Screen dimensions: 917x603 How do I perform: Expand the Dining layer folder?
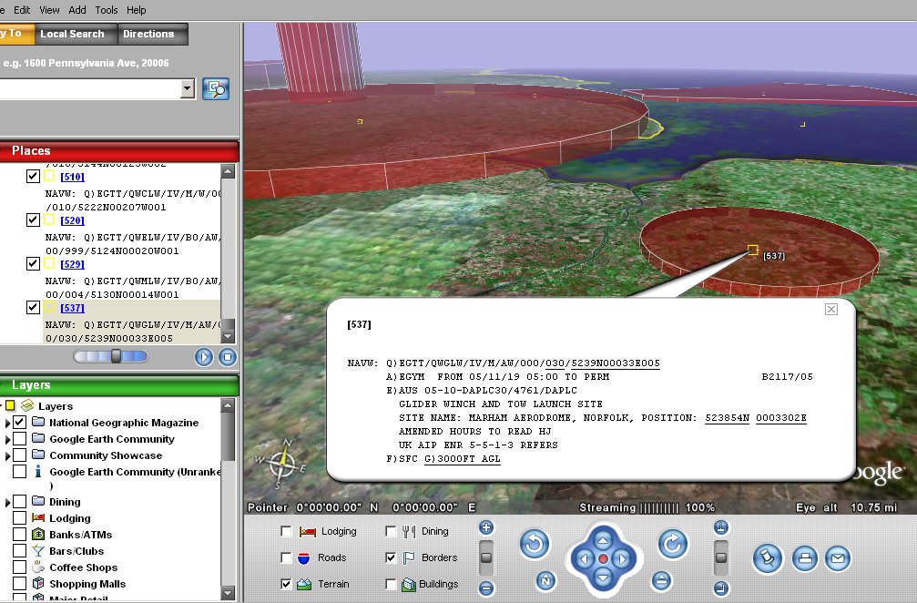[x=8, y=502]
